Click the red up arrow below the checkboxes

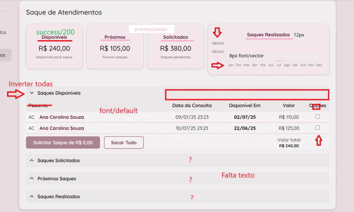tap(318, 141)
